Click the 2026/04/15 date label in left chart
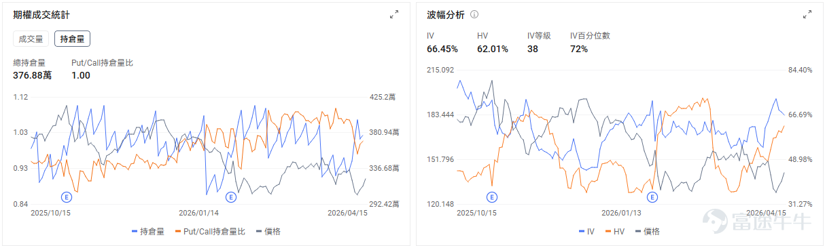Image resolution: width=825 pixels, height=246 pixels. point(348,212)
